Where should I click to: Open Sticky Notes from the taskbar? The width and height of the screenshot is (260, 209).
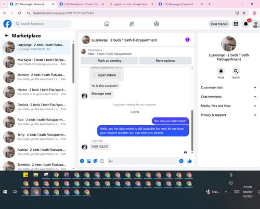[25, 175]
